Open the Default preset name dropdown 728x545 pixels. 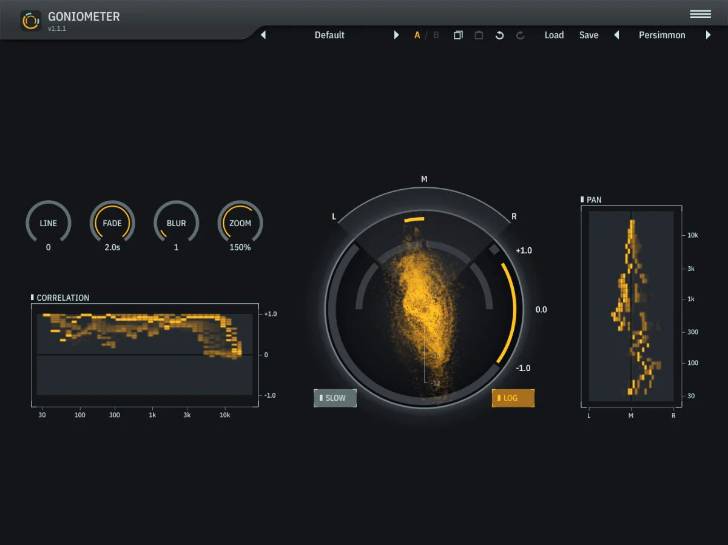(329, 35)
